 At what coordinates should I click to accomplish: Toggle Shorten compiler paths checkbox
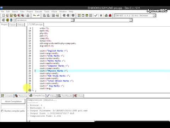click(2, 111)
